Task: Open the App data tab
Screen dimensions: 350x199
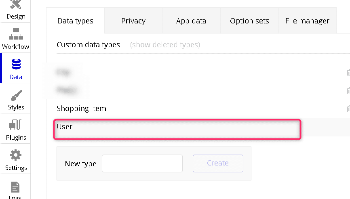Action: pos(191,21)
